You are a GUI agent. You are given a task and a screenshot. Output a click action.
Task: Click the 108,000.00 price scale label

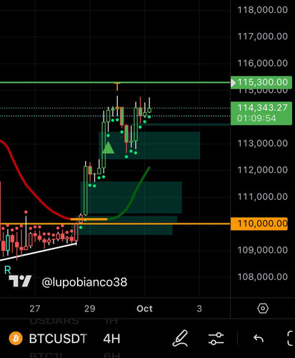(263, 277)
